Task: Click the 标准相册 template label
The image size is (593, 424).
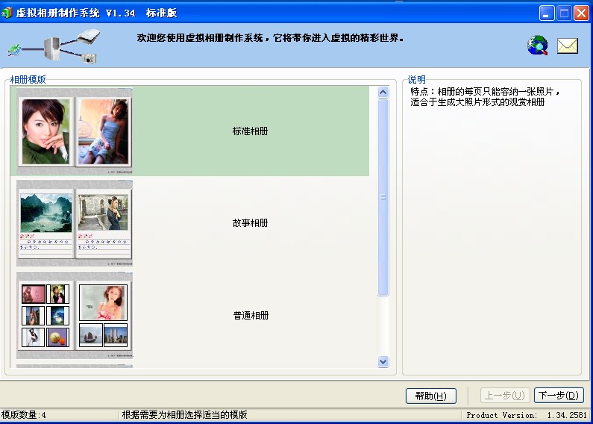Action: pos(250,131)
